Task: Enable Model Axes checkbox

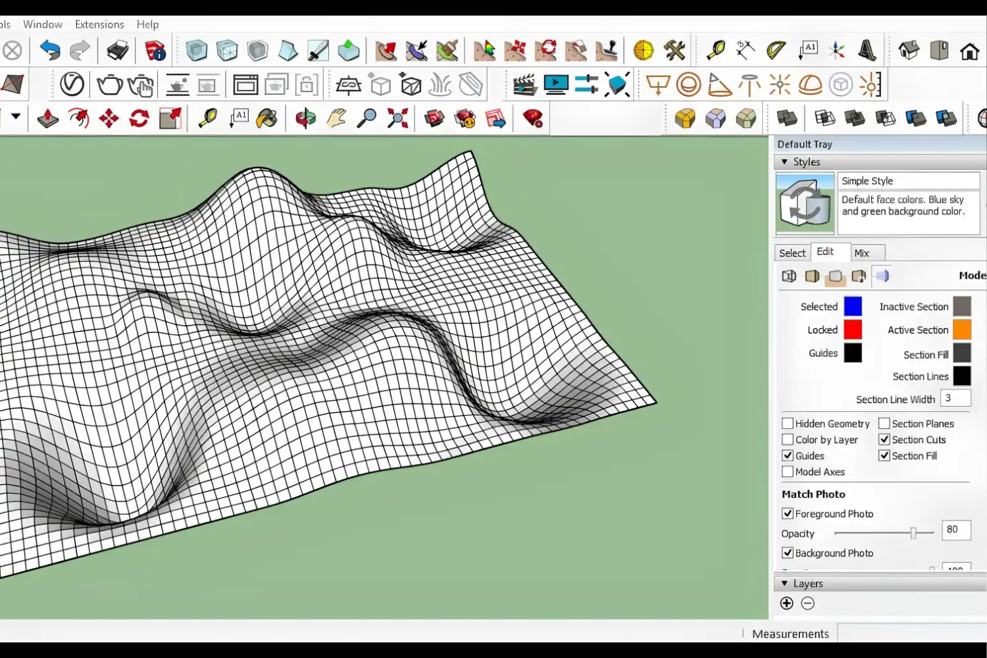Action: [788, 471]
